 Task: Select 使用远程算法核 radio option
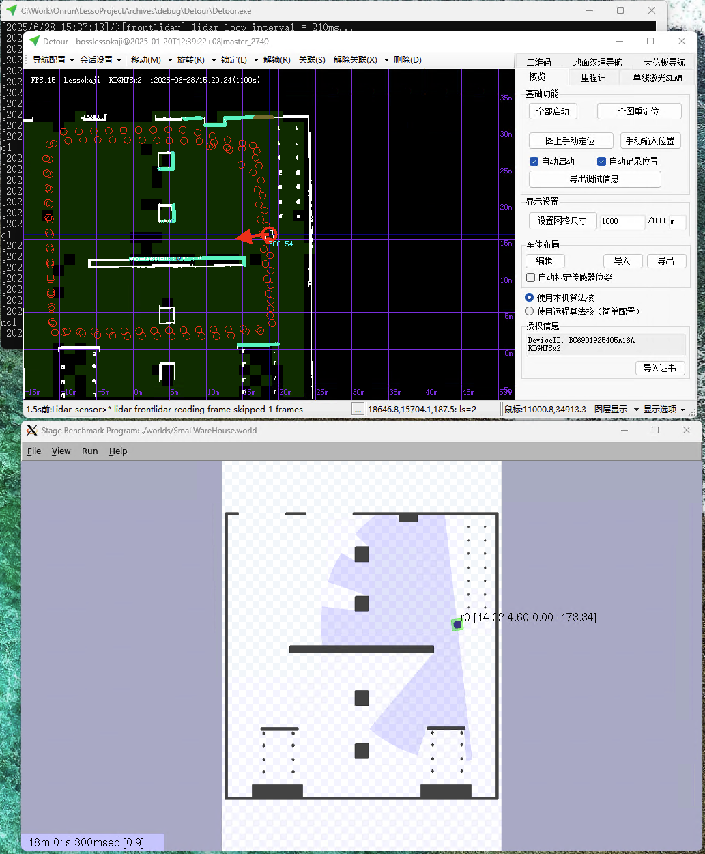point(530,311)
